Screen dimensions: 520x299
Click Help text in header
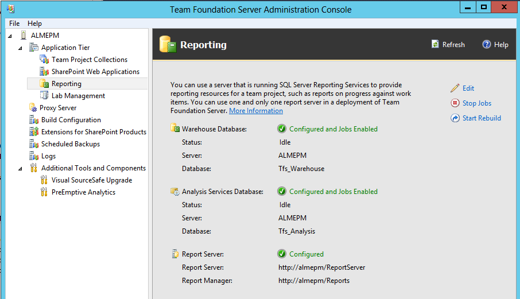501,44
